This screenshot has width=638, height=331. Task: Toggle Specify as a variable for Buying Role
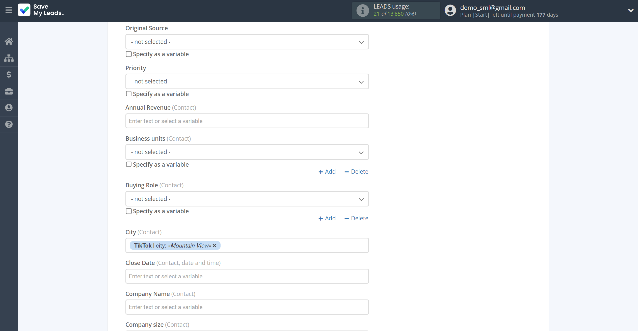(x=129, y=211)
